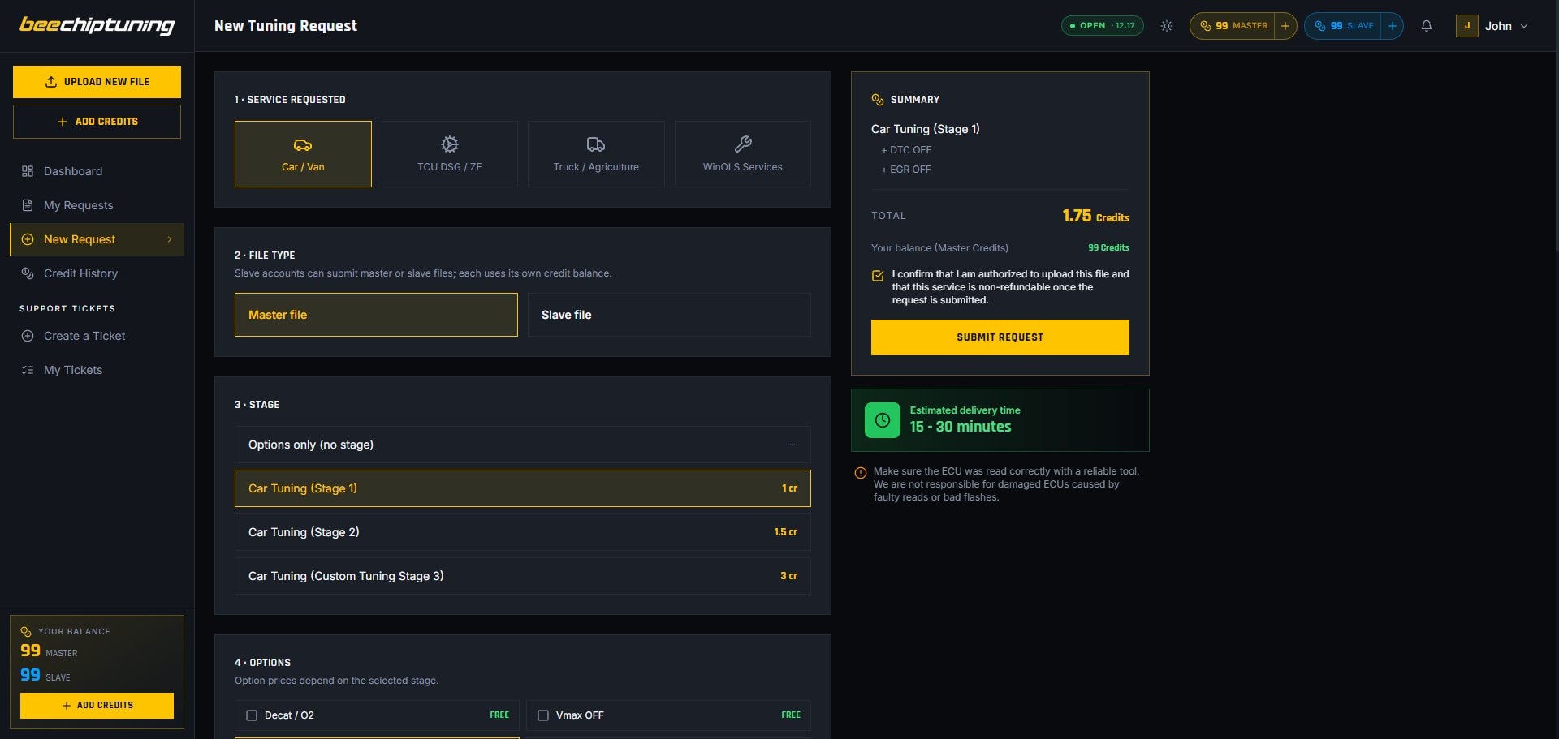The height and width of the screenshot is (739, 1559).
Task: Click '+ EGR OFF' summary line
Action: [x=906, y=170]
